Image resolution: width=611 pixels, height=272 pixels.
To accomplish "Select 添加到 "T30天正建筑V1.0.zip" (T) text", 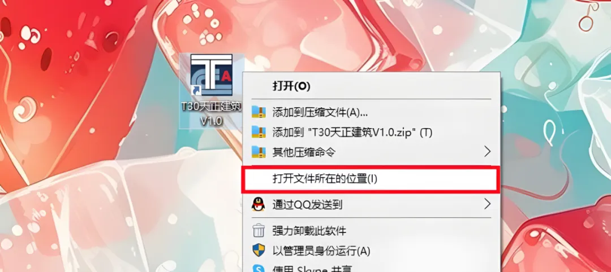I will [352, 133].
